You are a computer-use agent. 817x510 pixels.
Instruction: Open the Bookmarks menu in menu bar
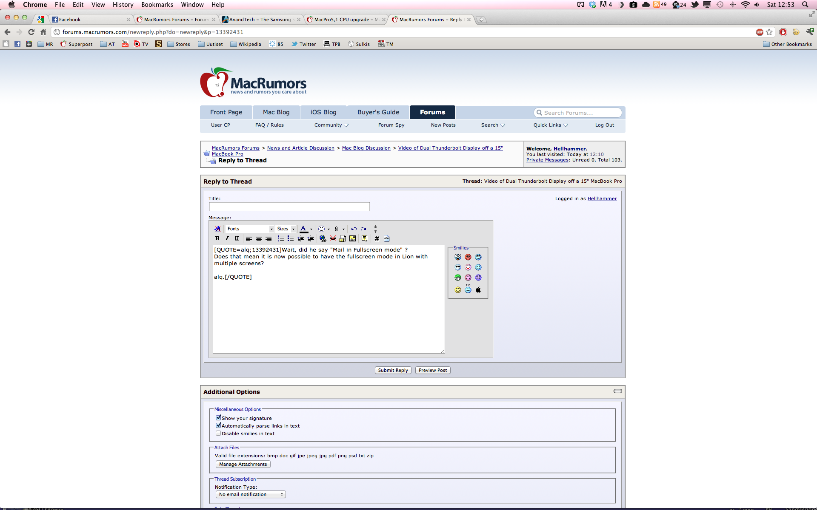pyautogui.click(x=157, y=5)
